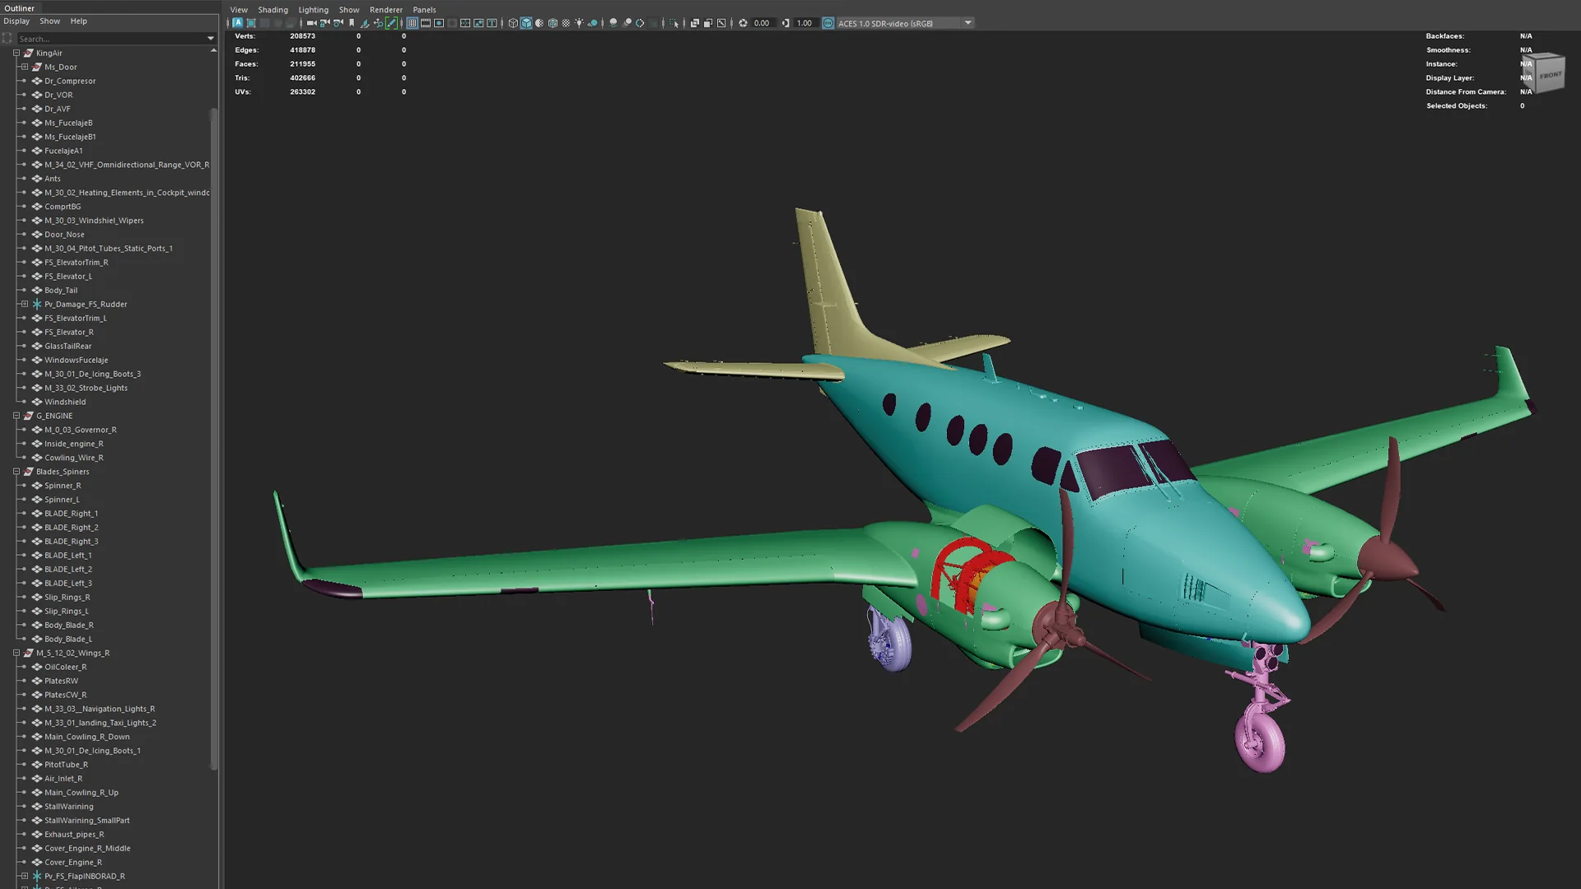This screenshot has width=1581, height=889.
Task: Click the exposure value field 0.00
Action: [762, 23]
